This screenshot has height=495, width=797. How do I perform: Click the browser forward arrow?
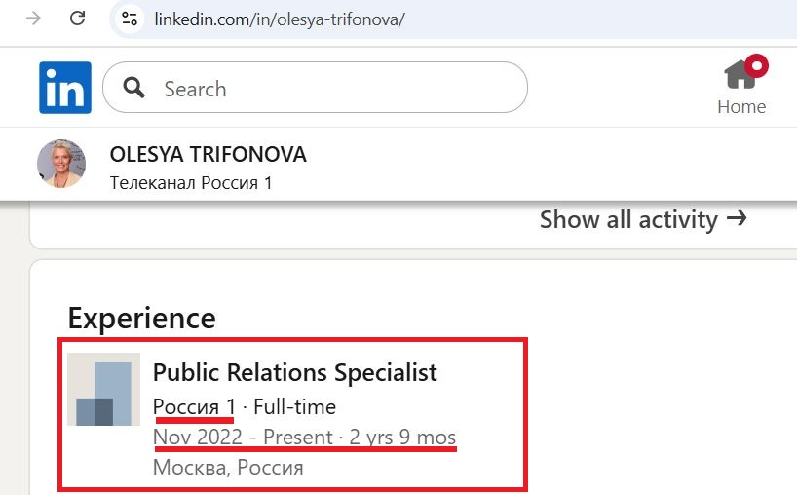(33, 19)
